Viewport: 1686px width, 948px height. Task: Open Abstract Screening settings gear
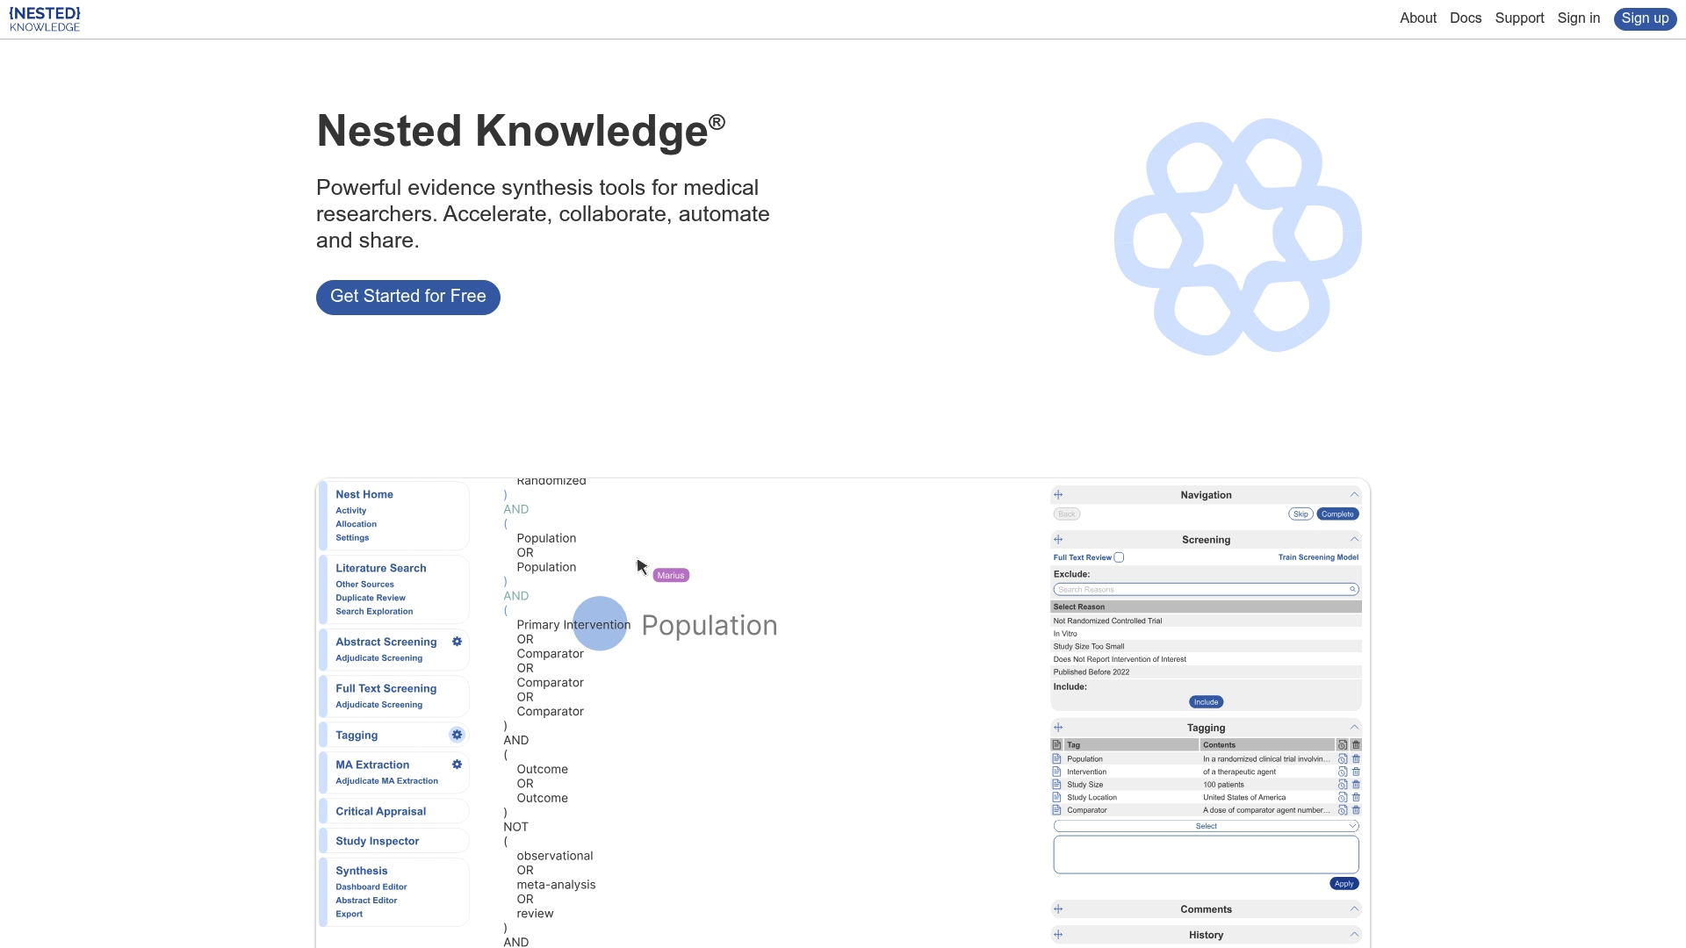(457, 642)
